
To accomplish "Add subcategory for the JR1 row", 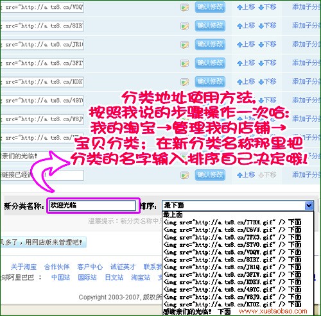I will tap(306, 44).
